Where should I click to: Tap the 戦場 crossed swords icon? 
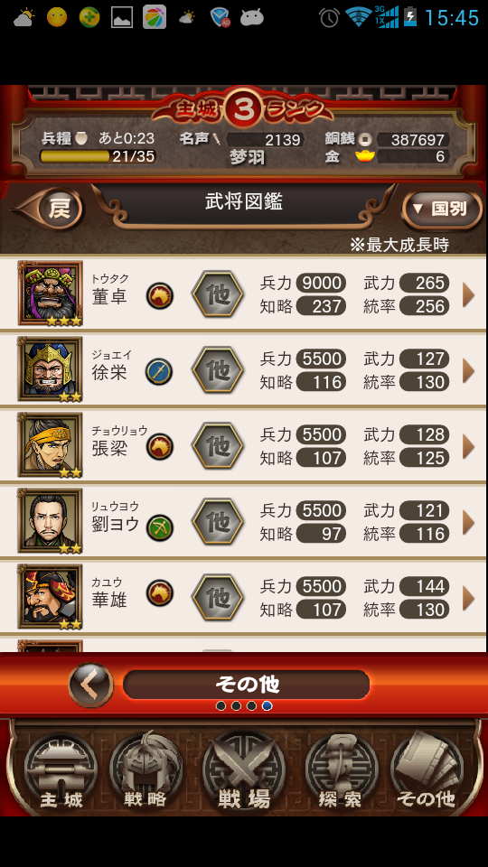coord(244,770)
